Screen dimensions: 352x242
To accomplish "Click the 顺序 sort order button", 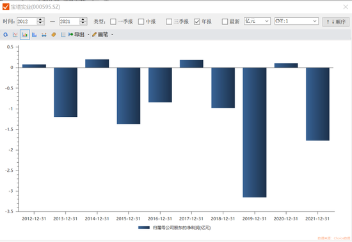I will coord(335,22).
